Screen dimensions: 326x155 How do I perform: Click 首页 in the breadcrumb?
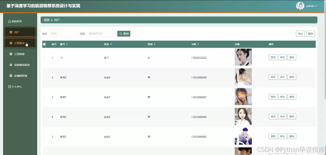pos(47,20)
